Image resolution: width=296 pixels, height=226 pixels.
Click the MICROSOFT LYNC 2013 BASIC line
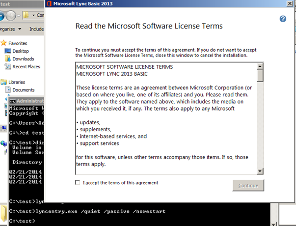[112, 74]
